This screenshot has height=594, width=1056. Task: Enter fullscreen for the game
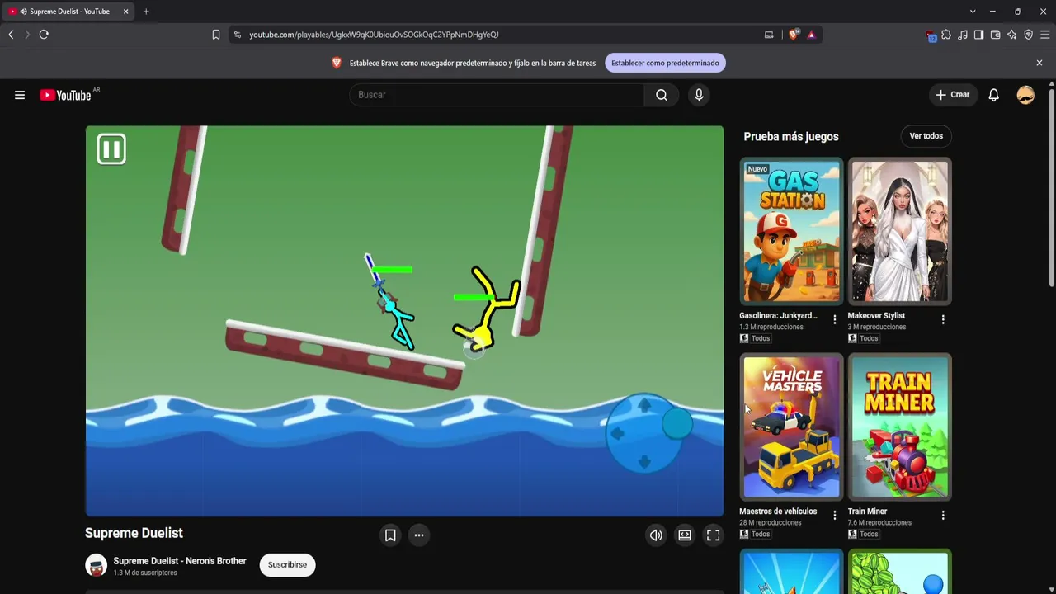pyautogui.click(x=714, y=535)
